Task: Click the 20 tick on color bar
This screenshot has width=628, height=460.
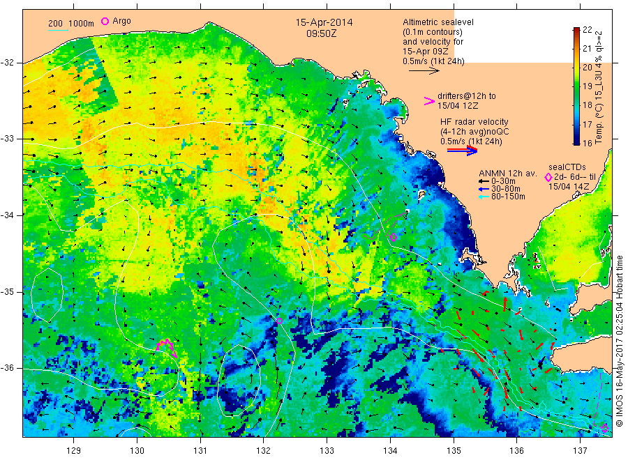Action: tap(587, 67)
